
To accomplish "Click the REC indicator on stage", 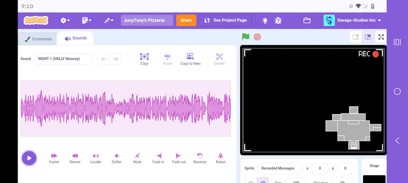I will (369, 54).
